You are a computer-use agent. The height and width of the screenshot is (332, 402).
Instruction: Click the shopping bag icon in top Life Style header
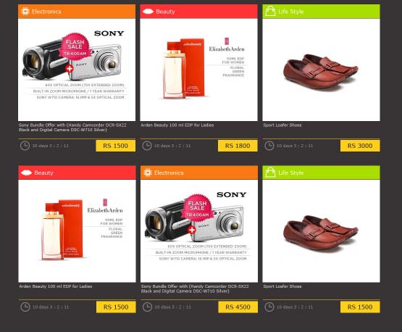click(270, 11)
